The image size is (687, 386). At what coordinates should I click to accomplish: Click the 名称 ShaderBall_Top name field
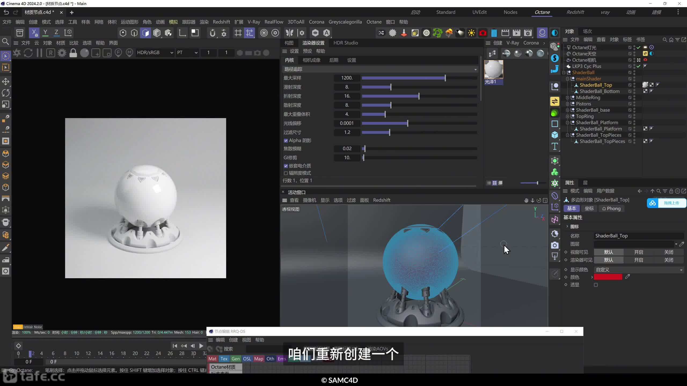[x=639, y=236]
